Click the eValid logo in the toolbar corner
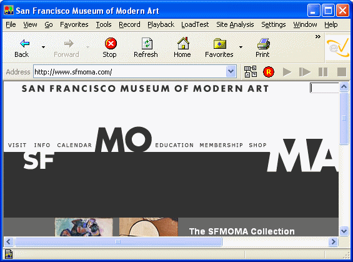353x262 pixels. pyautogui.click(x=337, y=48)
